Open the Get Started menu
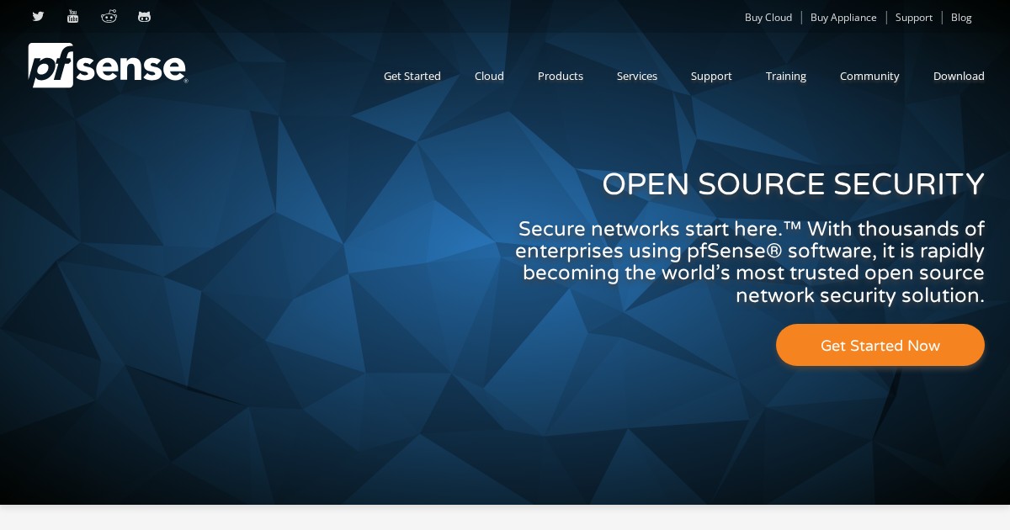Image resolution: width=1010 pixels, height=530 pixels. pyautogui.click(x=412, y=77)
